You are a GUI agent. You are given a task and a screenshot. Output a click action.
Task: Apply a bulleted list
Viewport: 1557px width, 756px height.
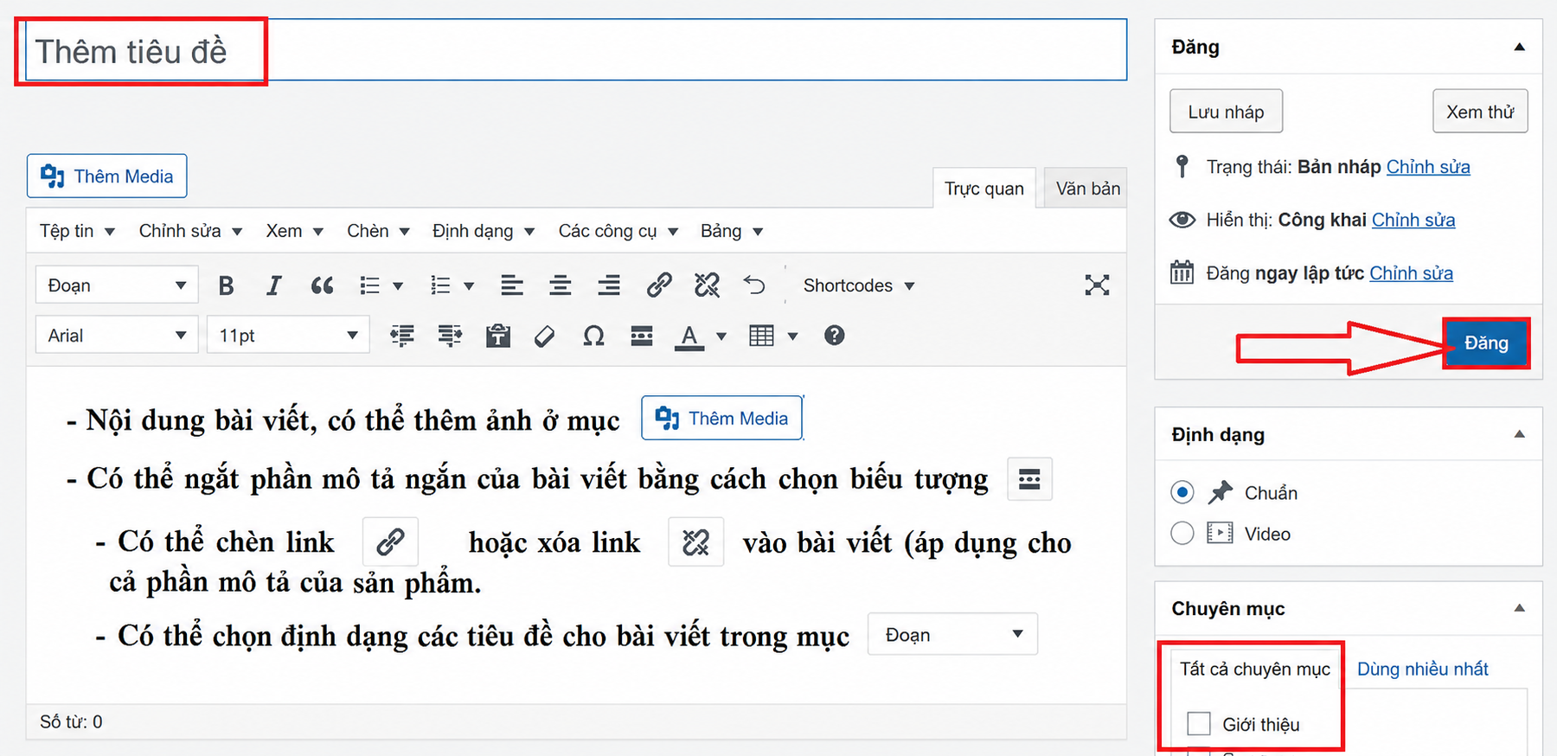pyautogui.click(x=369, y=285)
